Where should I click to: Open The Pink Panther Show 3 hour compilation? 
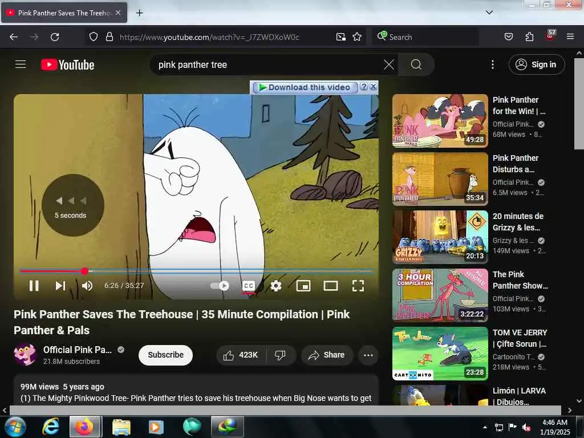[440, 295]
